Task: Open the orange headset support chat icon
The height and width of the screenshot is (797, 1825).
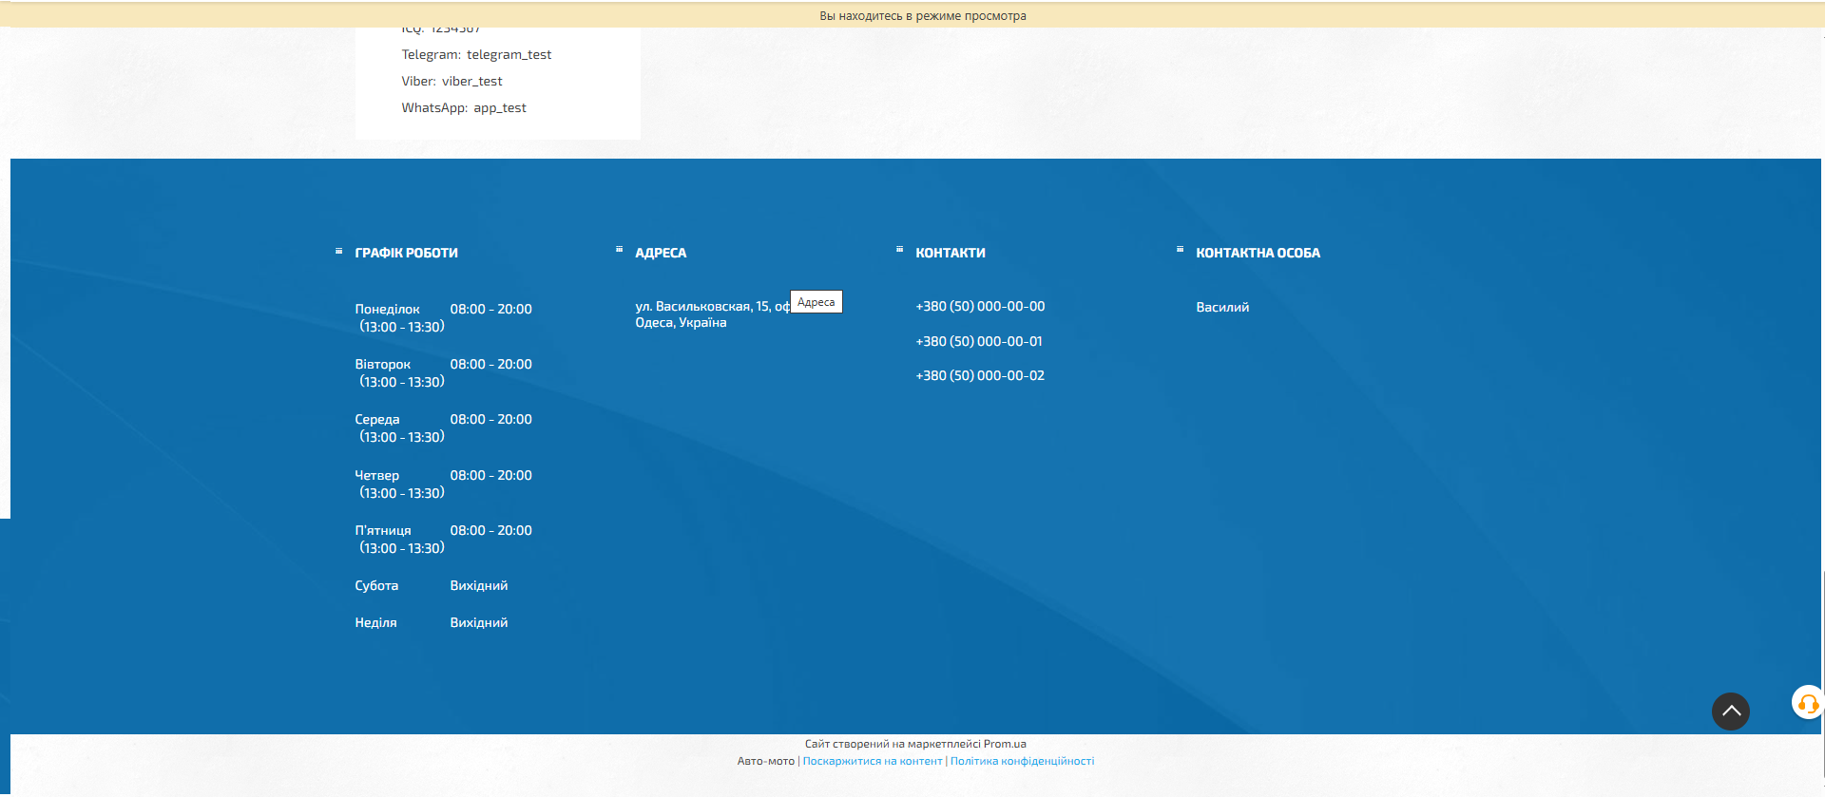Action: (x=1807, y=703)
